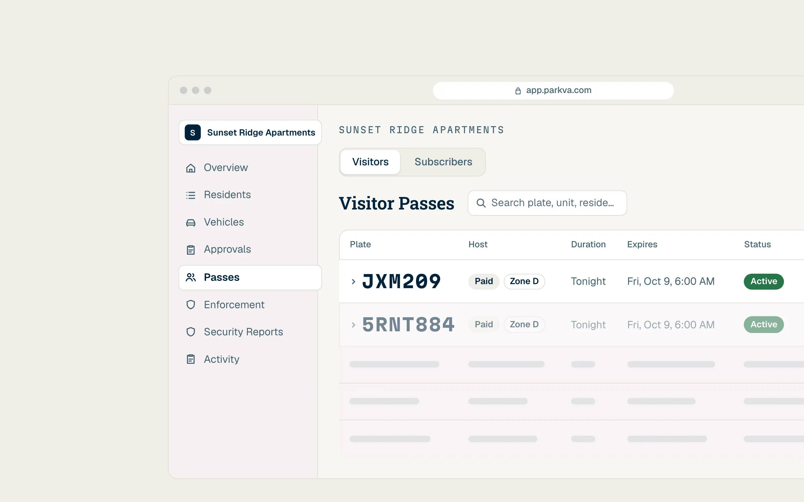Click the Activity clipboard icon
Image resolution: width=804 pixels, height=502 pixels.
[191, 359]
